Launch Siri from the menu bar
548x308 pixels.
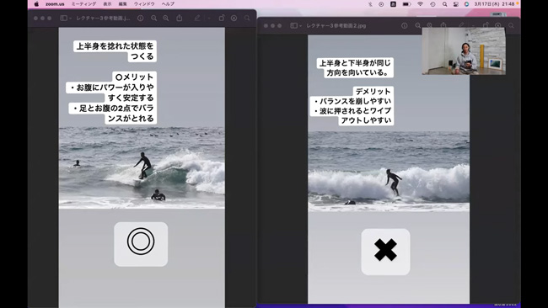point(466,4)
